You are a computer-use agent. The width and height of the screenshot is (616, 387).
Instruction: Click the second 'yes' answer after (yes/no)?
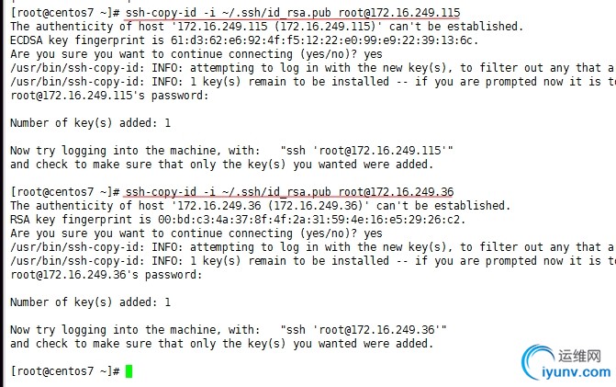373,233
